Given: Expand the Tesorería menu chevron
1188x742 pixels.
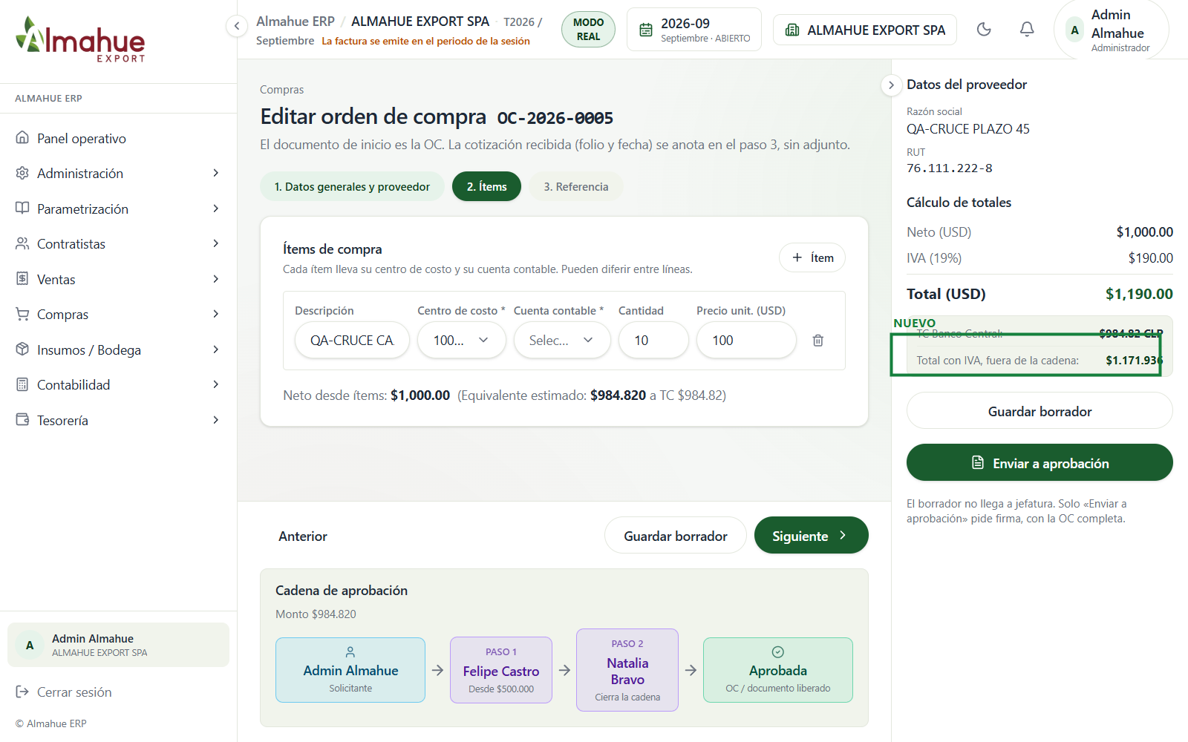Looking at the screenshot, I should pos(216,420).
